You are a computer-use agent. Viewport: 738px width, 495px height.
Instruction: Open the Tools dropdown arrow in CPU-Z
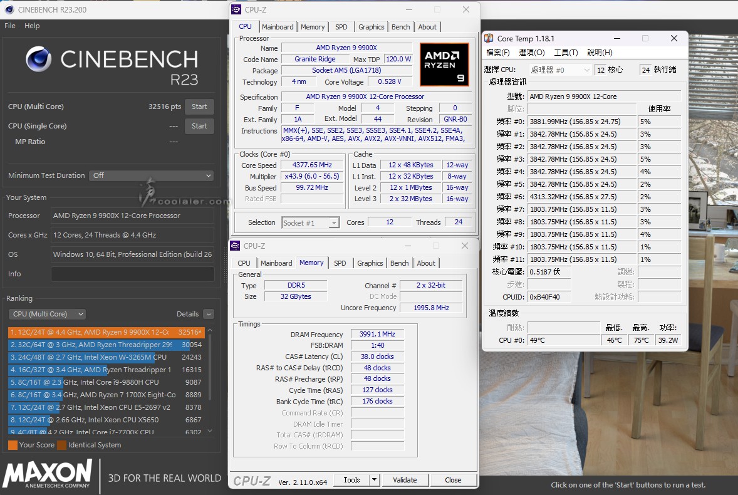pyautogui.click(x=374, y=480)
